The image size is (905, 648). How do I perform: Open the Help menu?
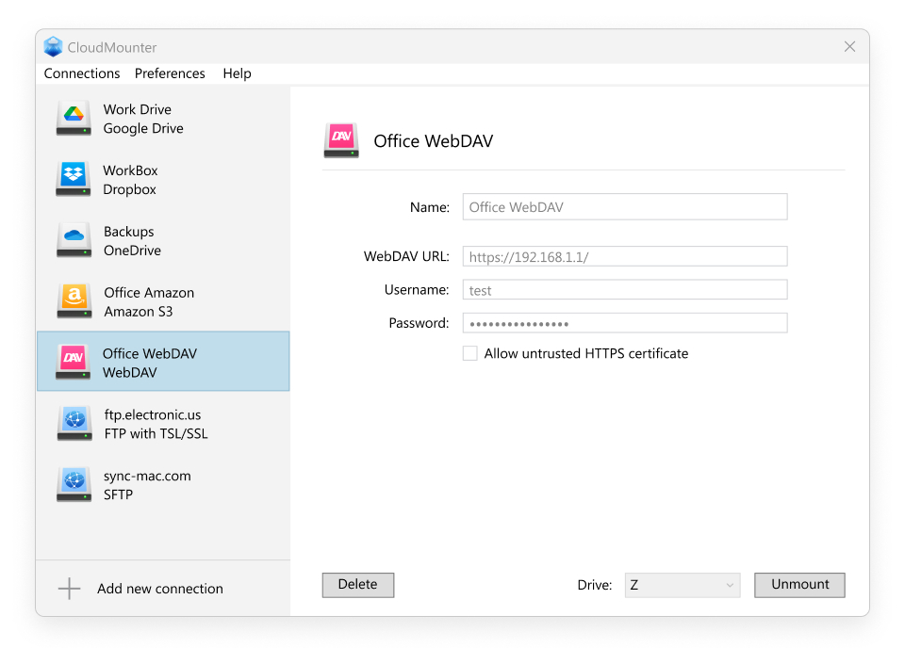click(237, 73)
